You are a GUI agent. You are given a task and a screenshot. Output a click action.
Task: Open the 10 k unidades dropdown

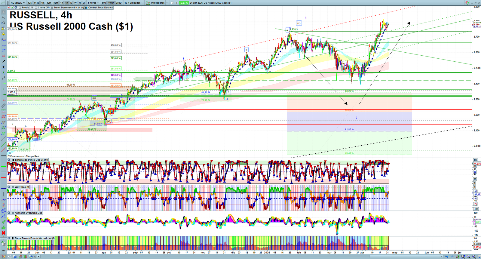pos(134,3)
